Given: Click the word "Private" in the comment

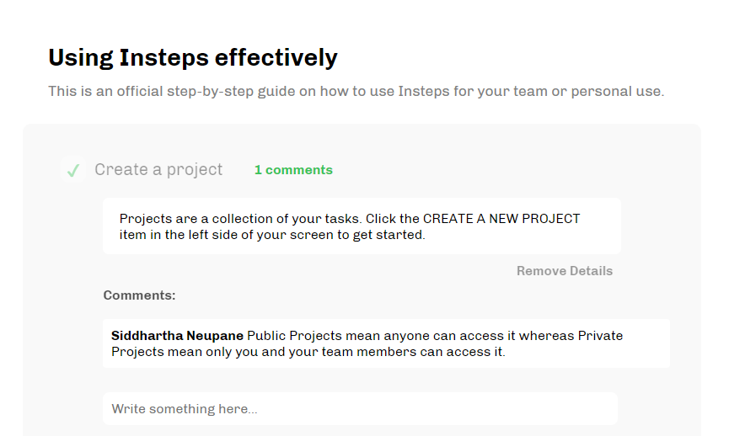Looking at the screenshot, I should (x=600, y=336).
